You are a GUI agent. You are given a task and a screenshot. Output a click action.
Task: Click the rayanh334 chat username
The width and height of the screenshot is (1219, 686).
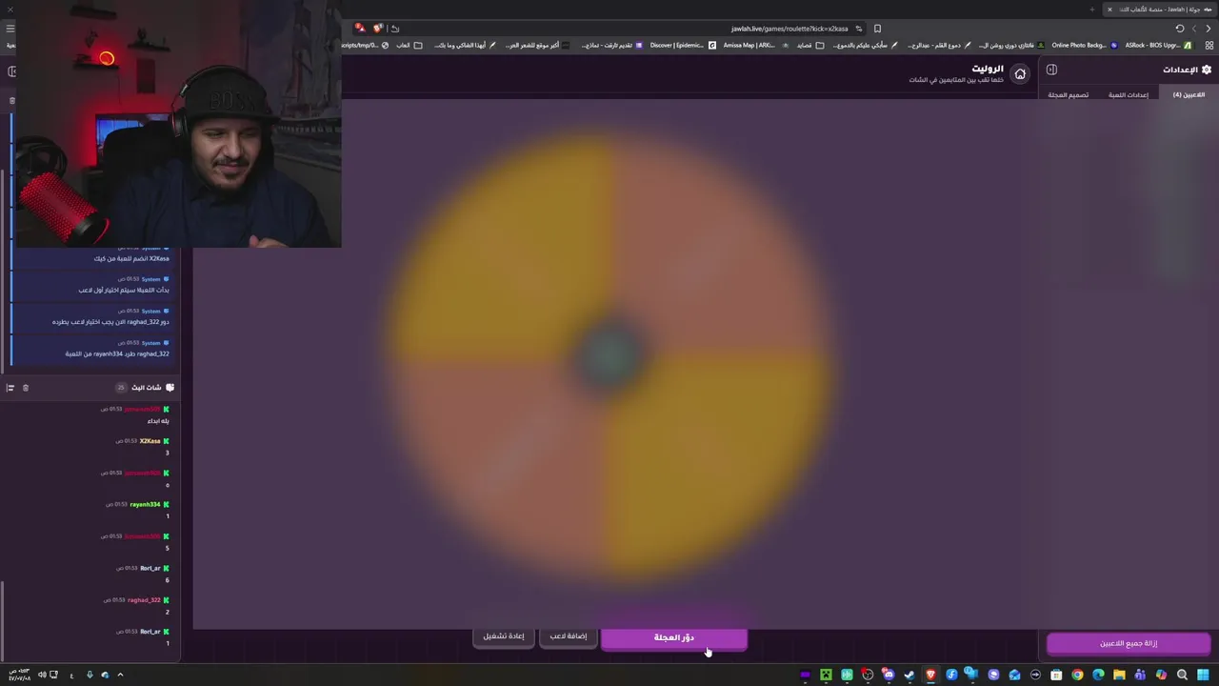click(145, 504)
